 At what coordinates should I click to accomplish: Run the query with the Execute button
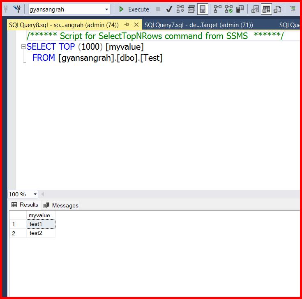click(x=134, y=9)
